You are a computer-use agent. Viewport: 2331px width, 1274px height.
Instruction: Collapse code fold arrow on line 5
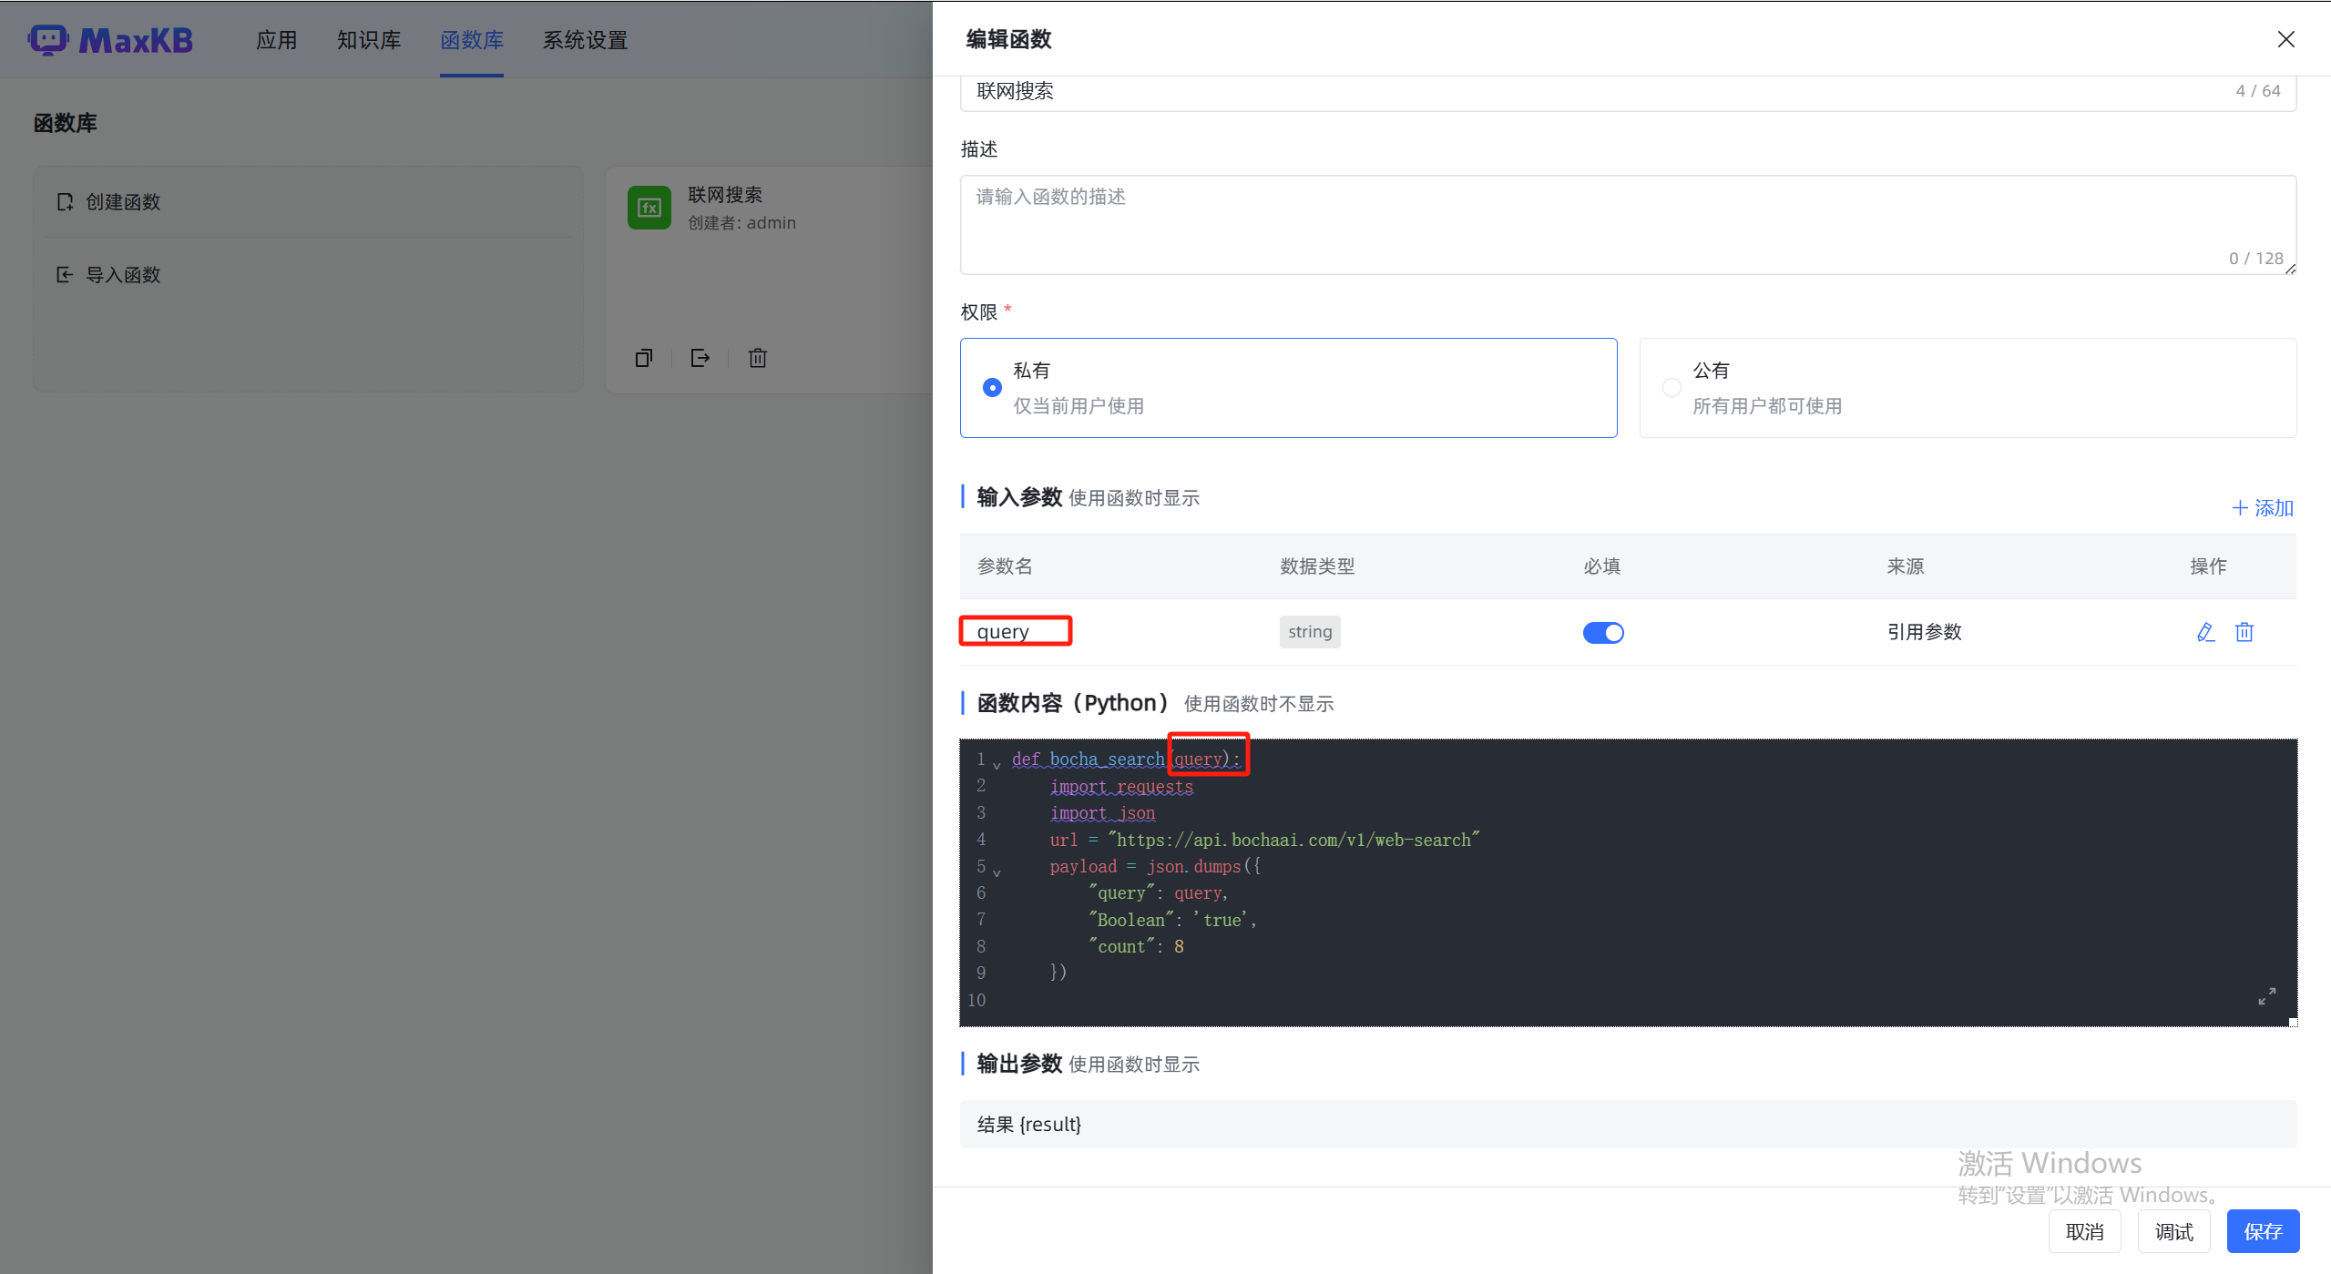coord(997,872)
